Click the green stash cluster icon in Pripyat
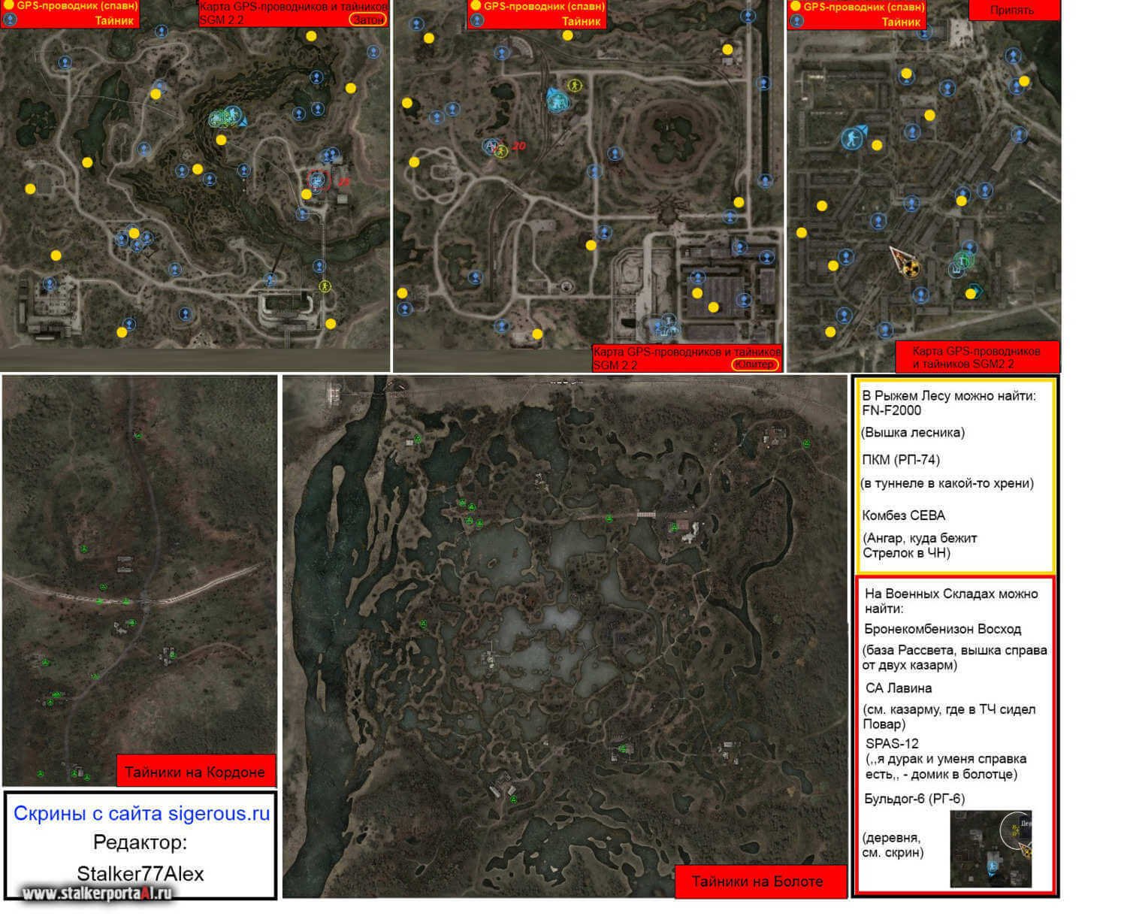 coord(962,261)
